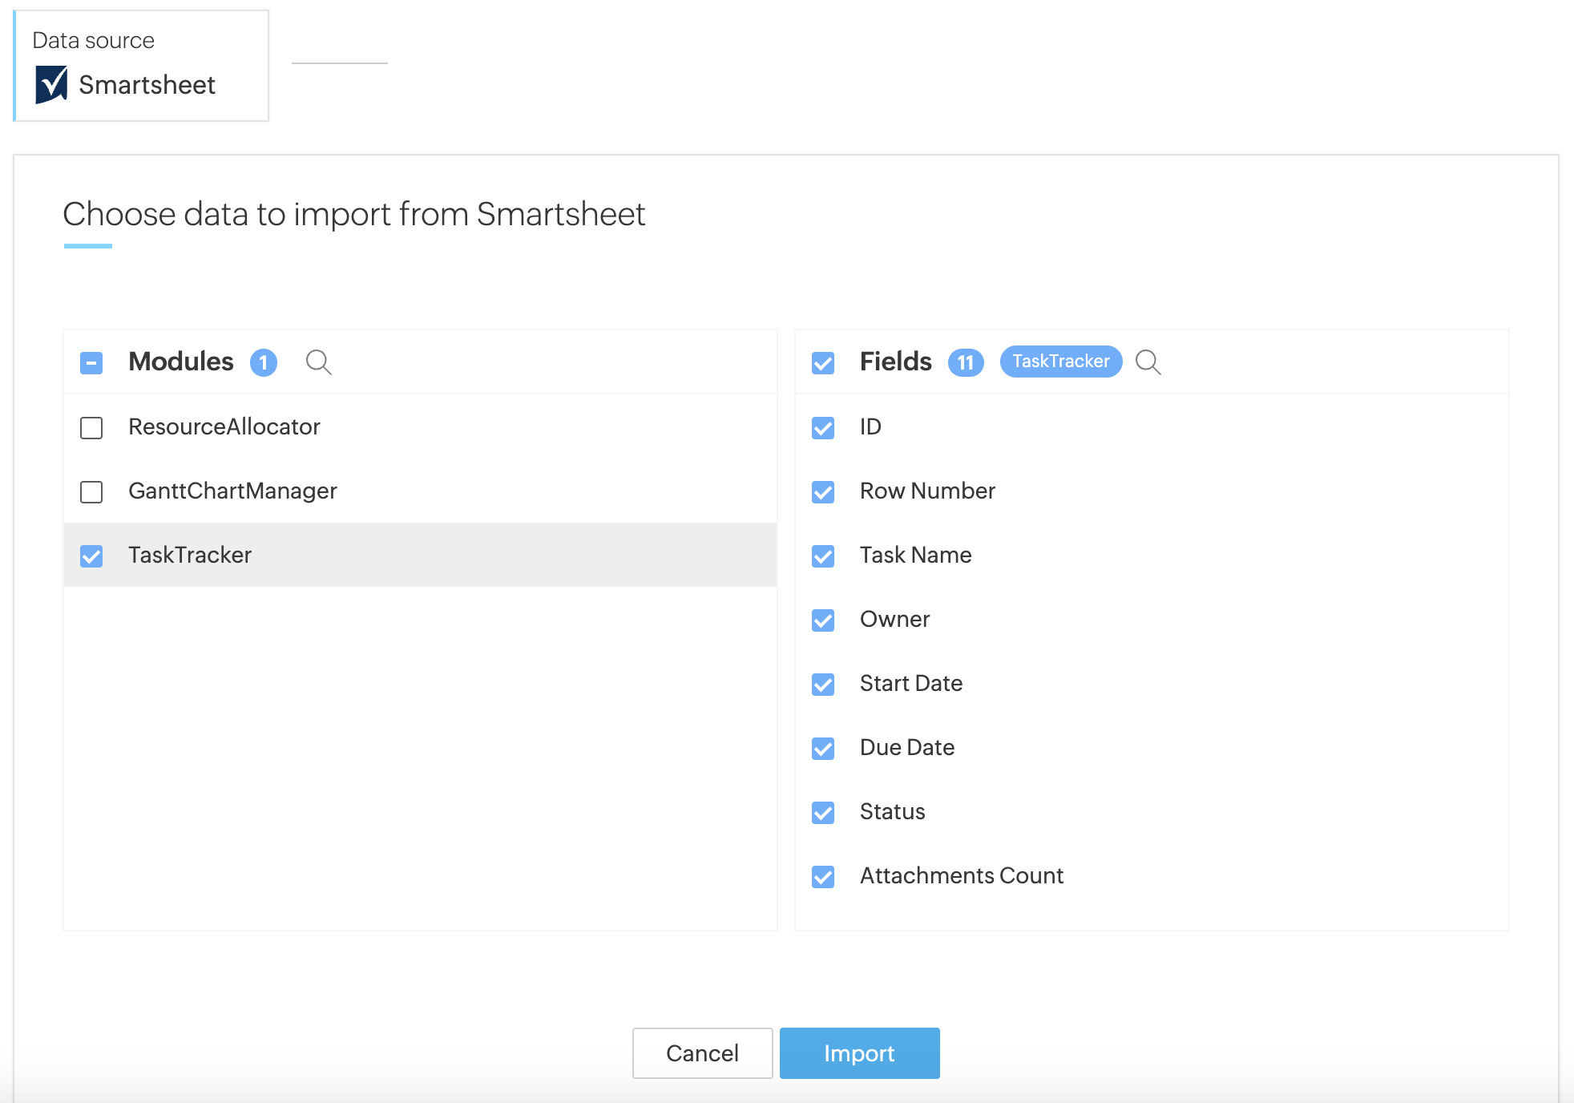The width and height of the screenshot is (1574, 1103).
Task: Uncheck the Attachments Count field
Action: pos(823,876)
